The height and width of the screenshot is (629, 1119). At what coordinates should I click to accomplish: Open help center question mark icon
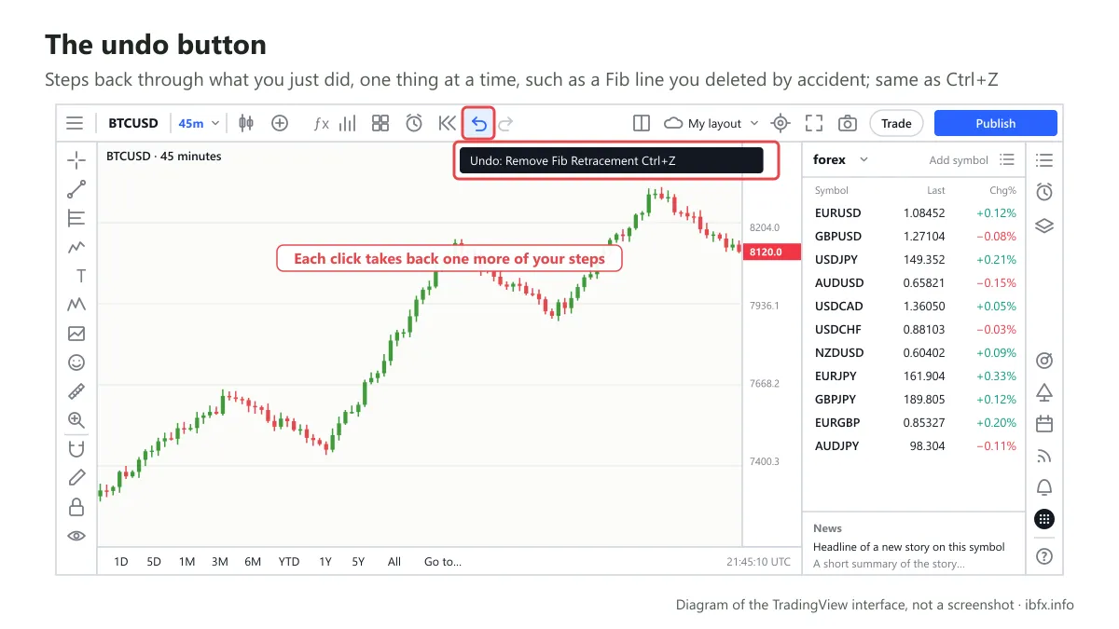[x=1044, y=556]
